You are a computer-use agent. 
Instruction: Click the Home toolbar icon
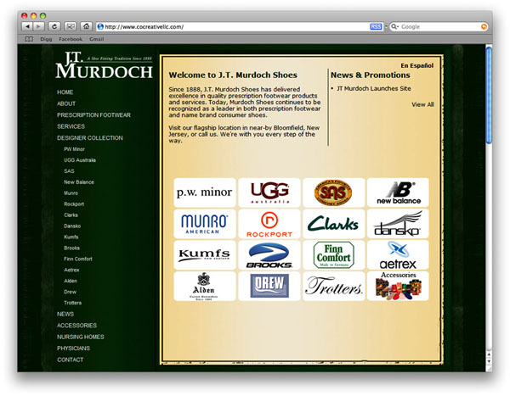pyautogui.click(x=86, y=26)
